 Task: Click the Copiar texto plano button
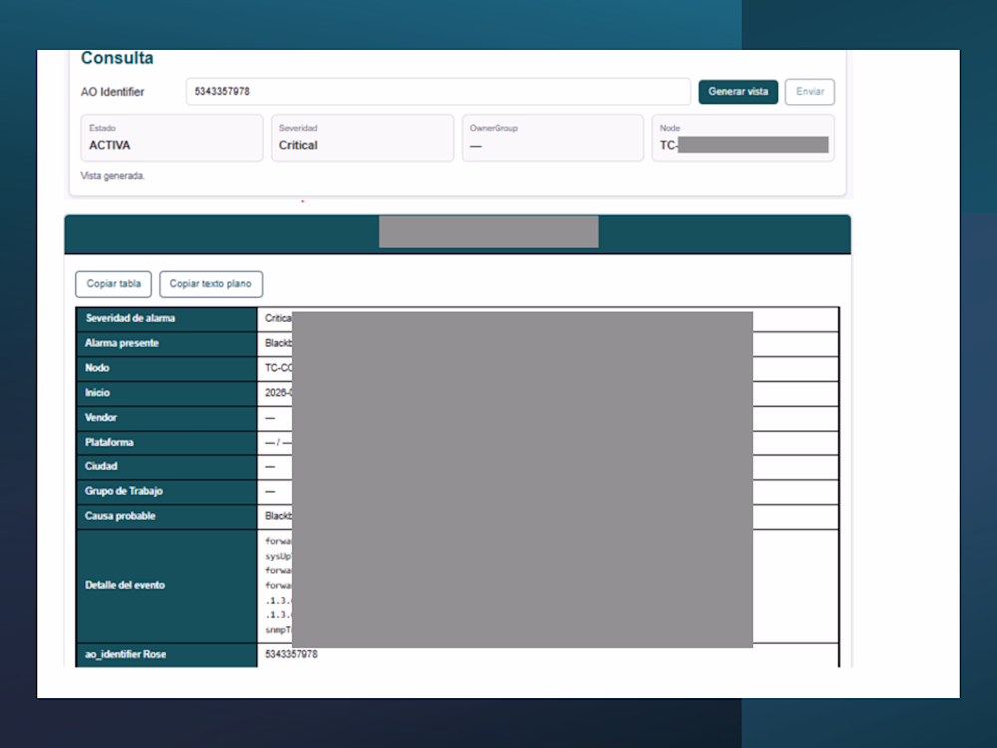[x=210, y=284]
